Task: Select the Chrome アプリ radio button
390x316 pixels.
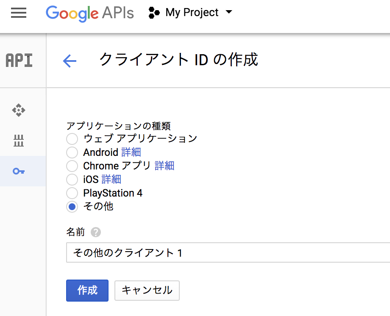Action: (72, 166)
